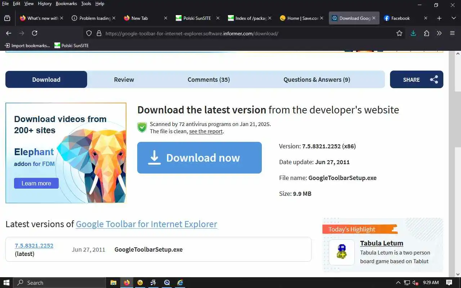Show more tools via the double chevron
Viewport: 461px width, 288px height.
pyautogui.click(x=439, y=33)
